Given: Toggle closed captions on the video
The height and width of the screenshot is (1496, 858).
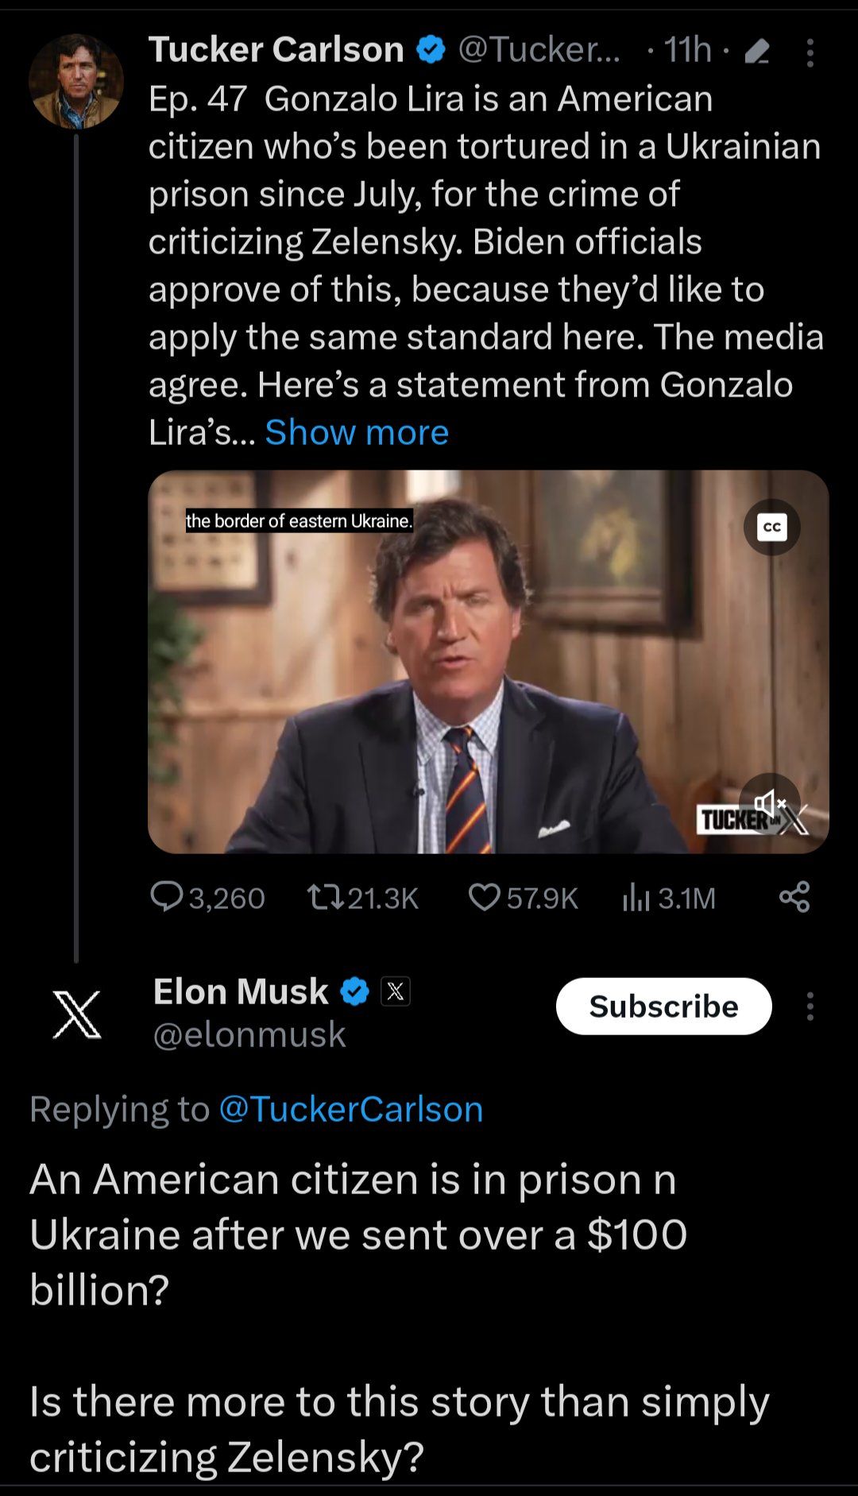Looking at the screenshot, I should [x=771, y=527].
